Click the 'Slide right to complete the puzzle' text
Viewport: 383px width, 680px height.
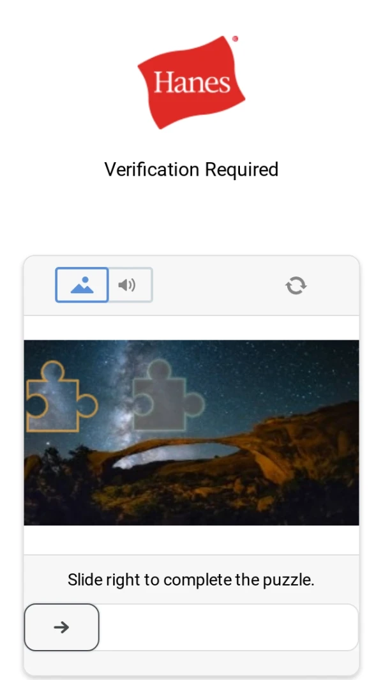point(191,579)
